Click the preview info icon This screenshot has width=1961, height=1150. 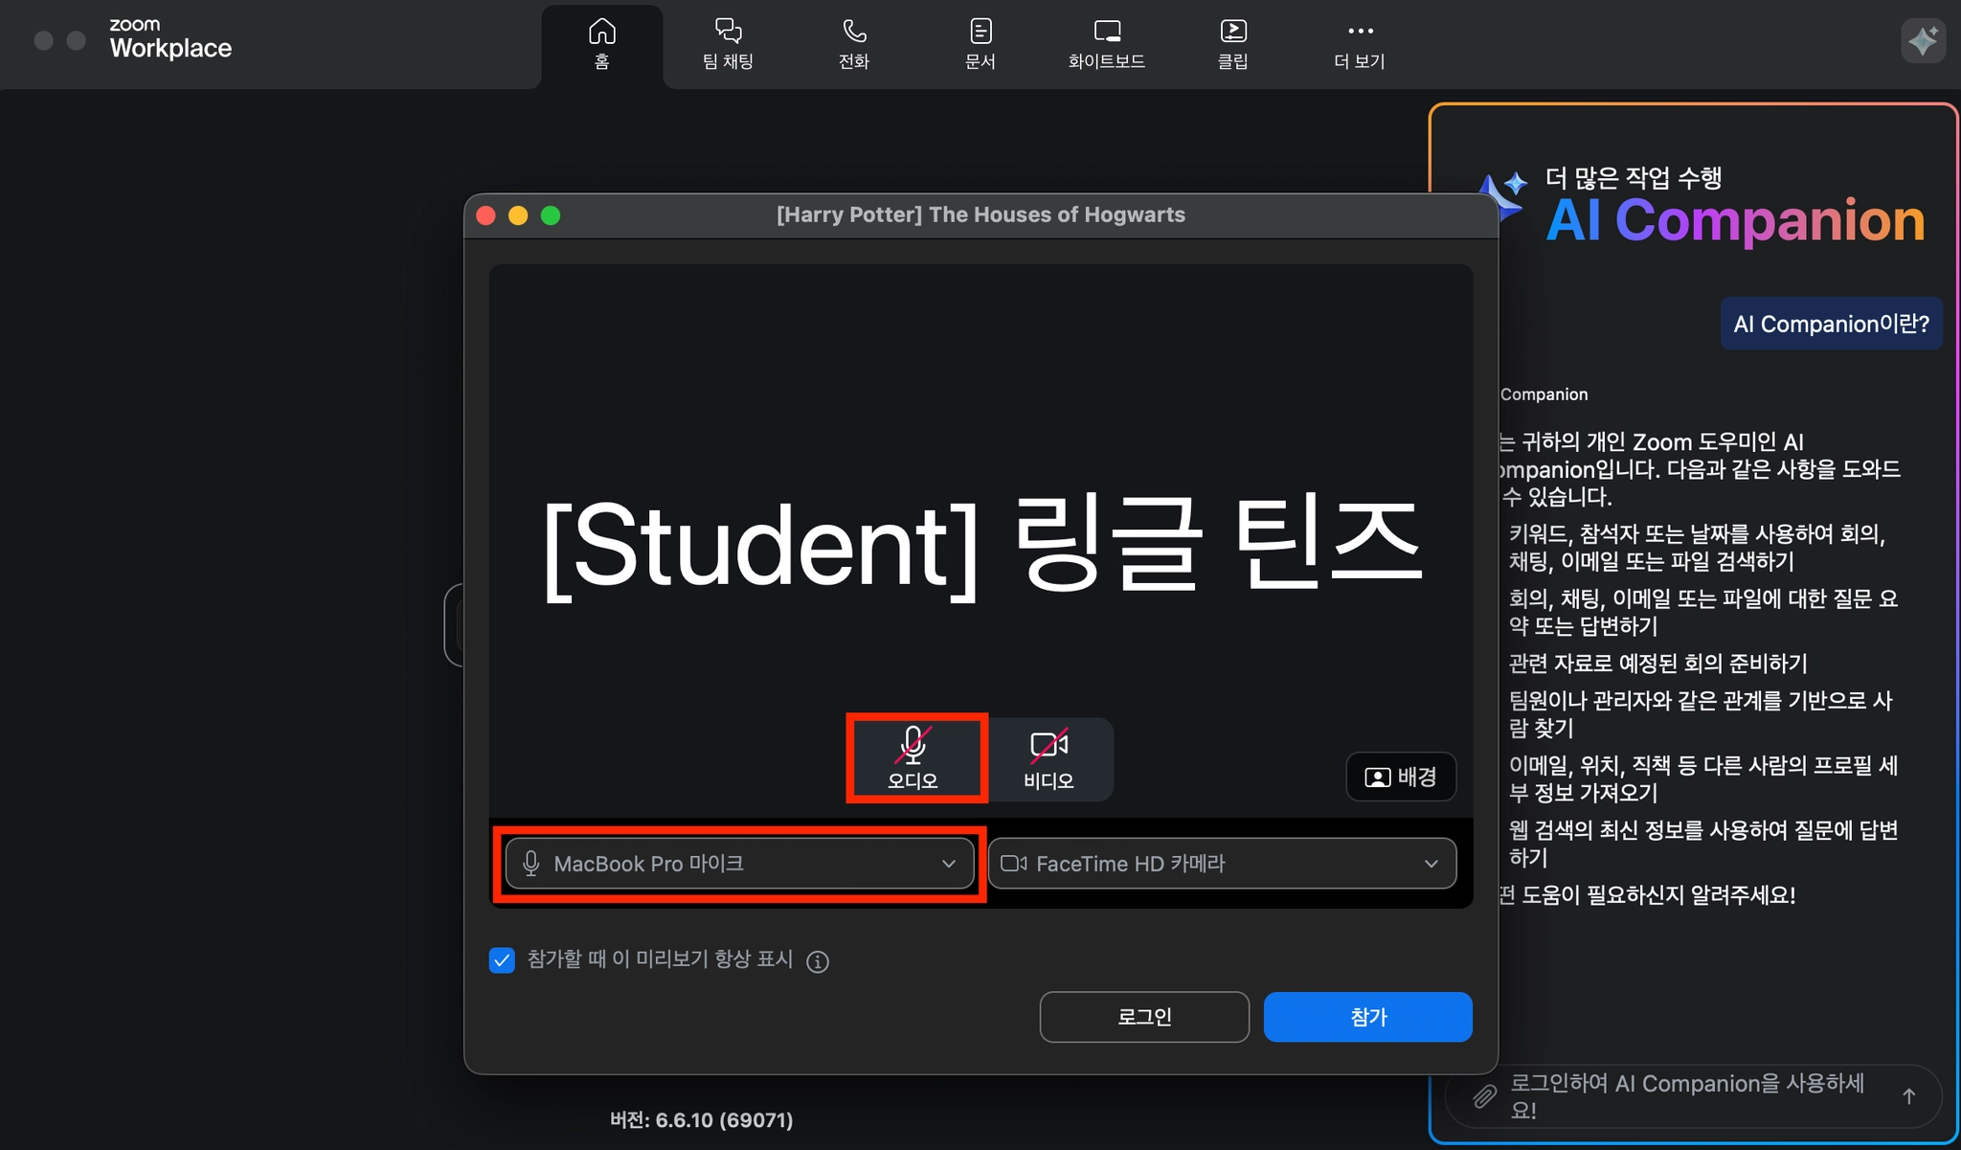tap(817, 961)
